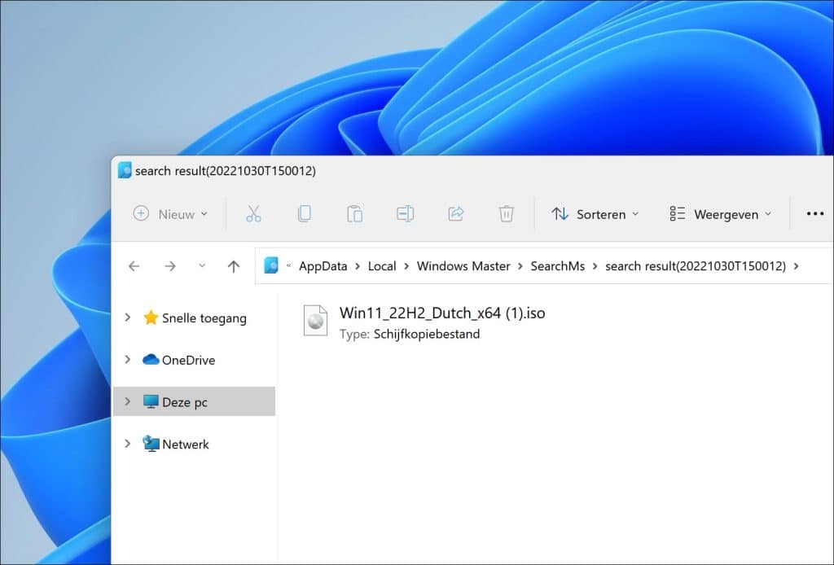
Task: Click the Delete trash icon
Action: pos(506,213)
